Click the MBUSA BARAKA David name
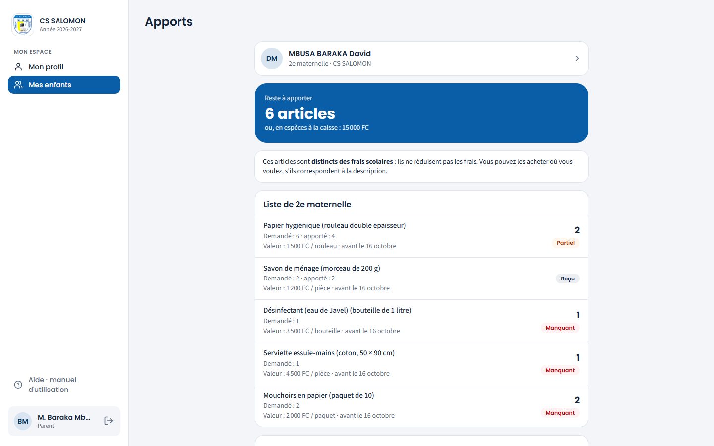 (x=330, y=54)
